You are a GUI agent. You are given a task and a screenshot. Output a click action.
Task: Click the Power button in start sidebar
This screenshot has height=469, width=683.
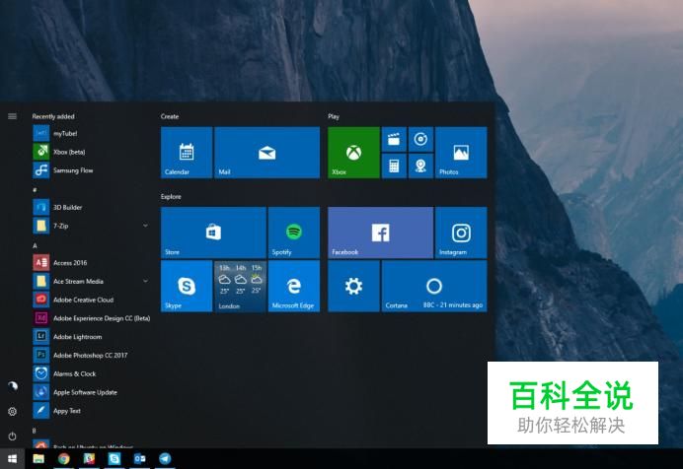(x=12, y=435)
